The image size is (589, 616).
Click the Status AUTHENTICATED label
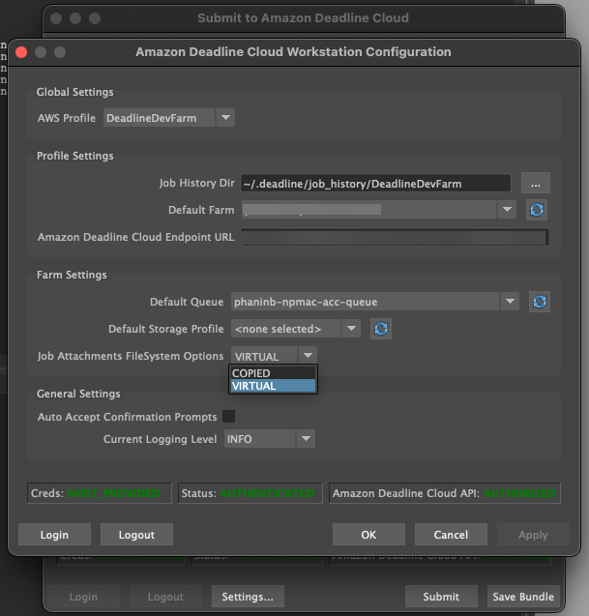250,493
